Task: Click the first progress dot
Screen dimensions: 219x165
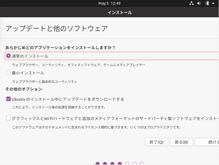Action: point(98,163)
